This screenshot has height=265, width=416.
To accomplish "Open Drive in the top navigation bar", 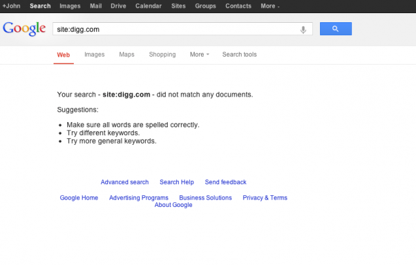I will point(119,6).
